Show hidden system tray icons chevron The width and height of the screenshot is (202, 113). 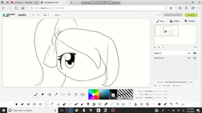coord(169,110)
